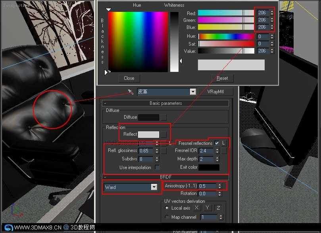Click inside the hue/blackness color field
Viewport: 321px width, 233px height.
tap(138, 42)
